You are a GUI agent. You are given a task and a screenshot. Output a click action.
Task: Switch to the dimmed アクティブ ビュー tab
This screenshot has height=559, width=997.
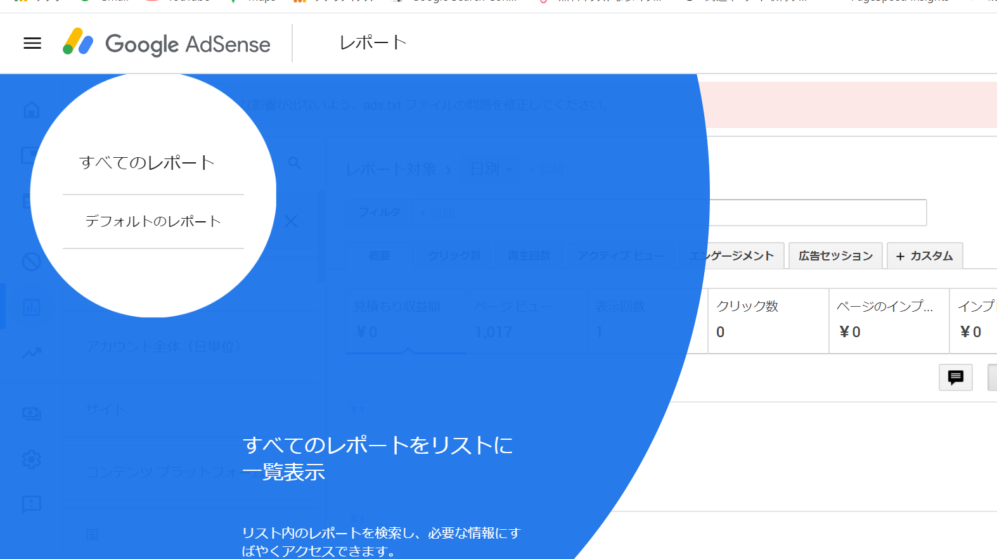click(621, 256)
